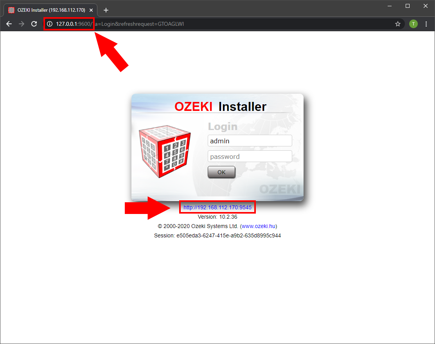Visit the www.ozeki.hu link

click(x=259, y=226)
